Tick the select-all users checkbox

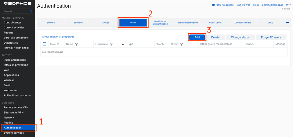45,44
